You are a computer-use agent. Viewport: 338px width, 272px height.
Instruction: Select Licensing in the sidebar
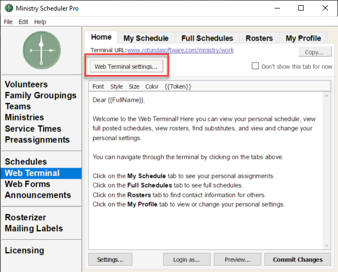pos(24,250)
